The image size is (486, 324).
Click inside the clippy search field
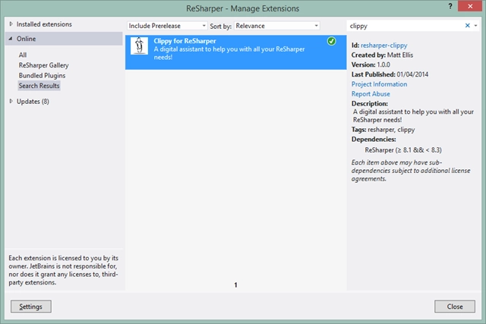point(405,26)
